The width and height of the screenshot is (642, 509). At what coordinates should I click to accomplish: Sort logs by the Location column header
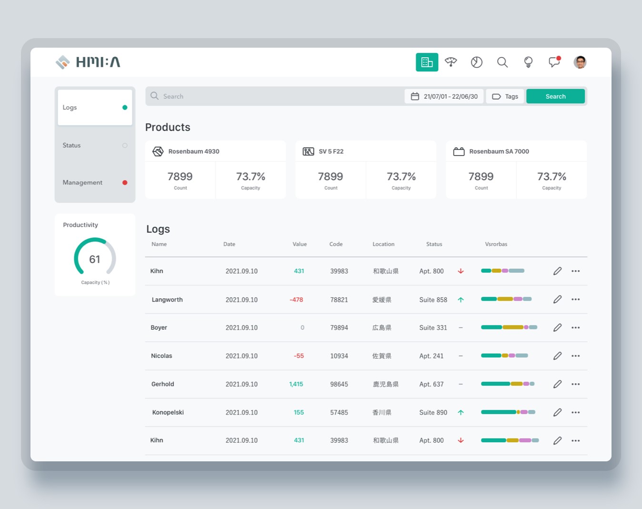click(383, 244)
